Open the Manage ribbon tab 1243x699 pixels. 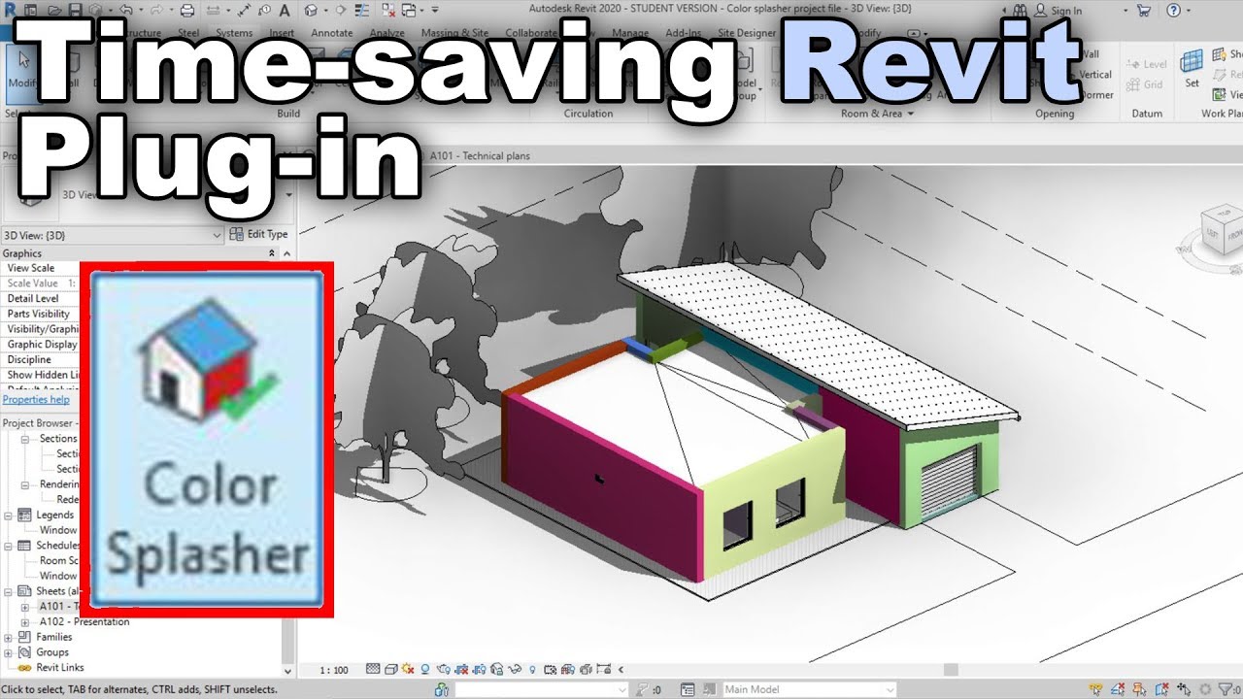630,32
